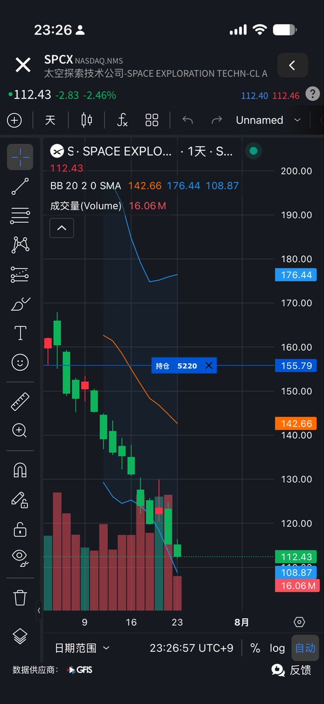The height and width of the screenshot is (704, 324).
Task: Open the 日期范围 date range dropdown
Action: coord(82,648)
